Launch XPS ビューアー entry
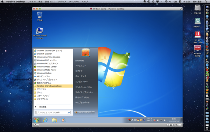This screenshot has height=132, width=210. pos(53,76)
